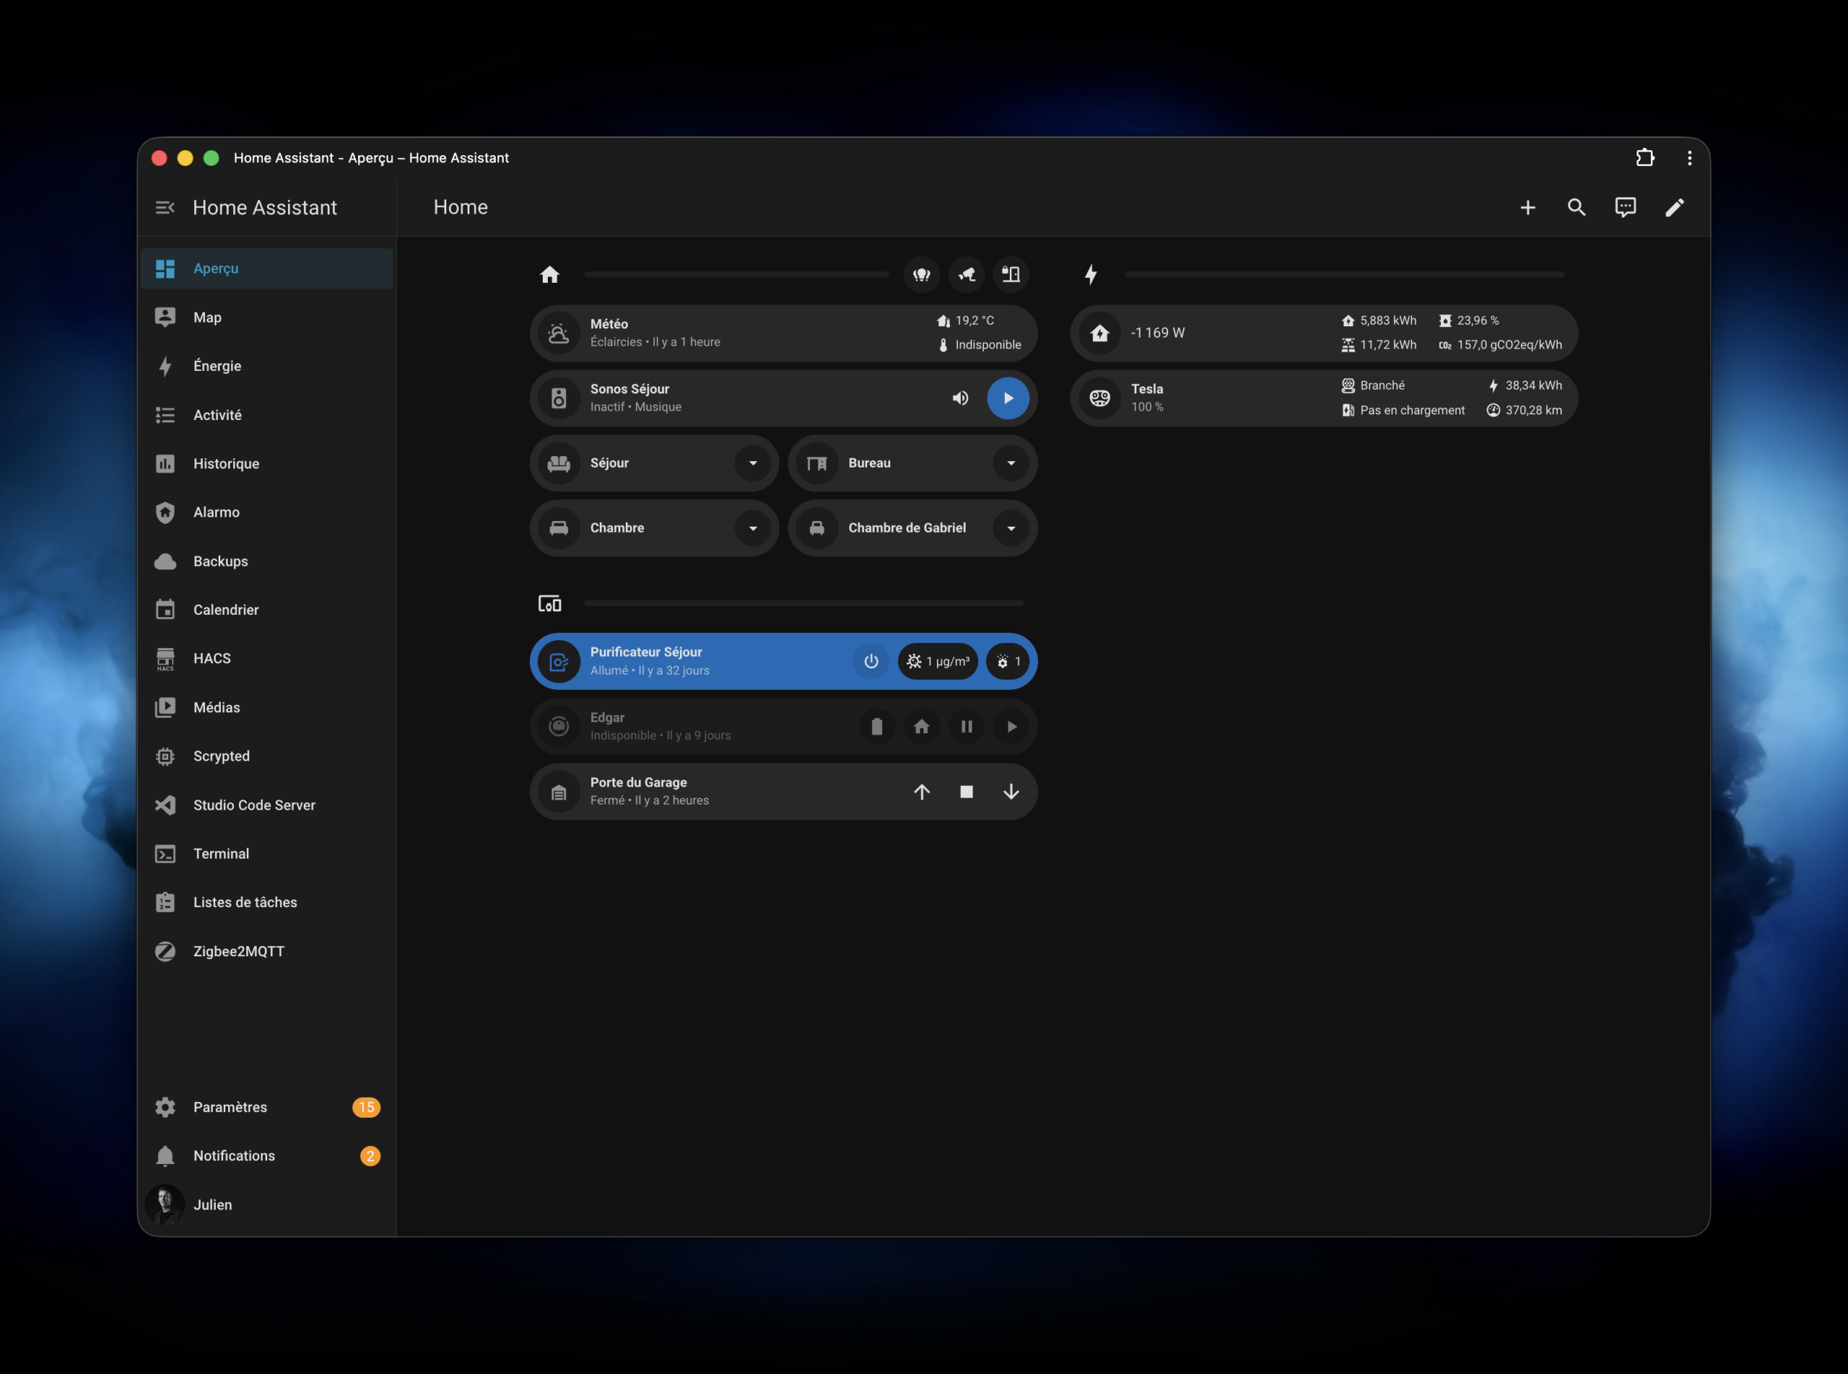
Task: Click the lights chip in the home header
Action: [922, 274]
